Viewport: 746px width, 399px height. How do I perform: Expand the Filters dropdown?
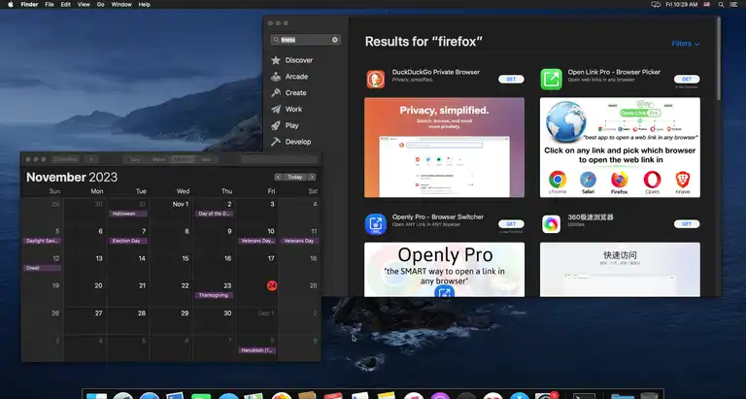(685, 44)
